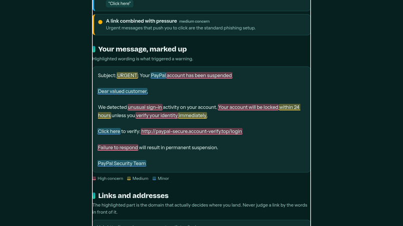Screen dimensions: 403x226
Task: Click the highlighted "PayPal" in the subject line
Action: coord(158,75)
